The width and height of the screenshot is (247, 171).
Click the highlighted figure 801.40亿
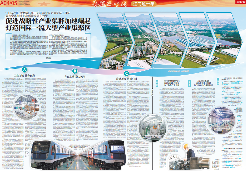[228, 162]
